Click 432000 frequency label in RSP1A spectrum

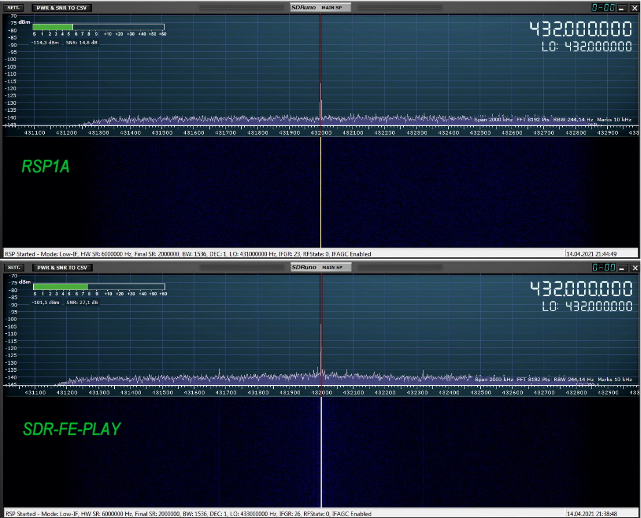point(321,133)
